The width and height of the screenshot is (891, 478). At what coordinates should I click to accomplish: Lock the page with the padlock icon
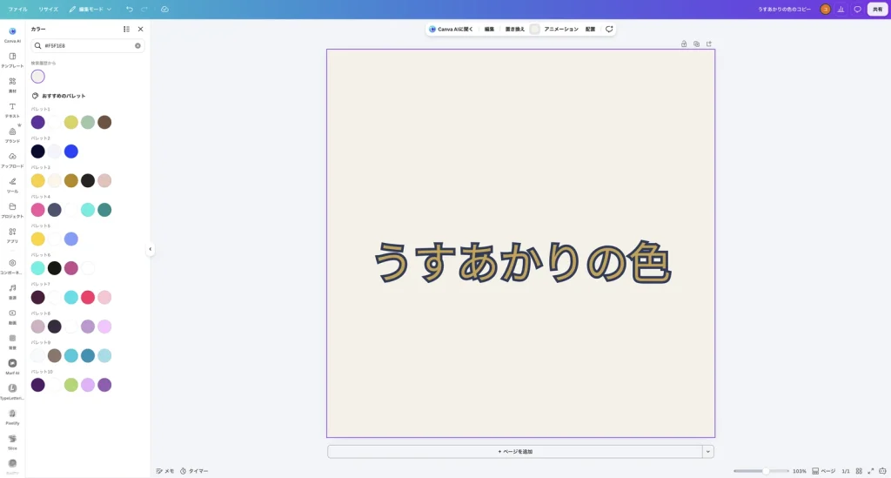684,44
